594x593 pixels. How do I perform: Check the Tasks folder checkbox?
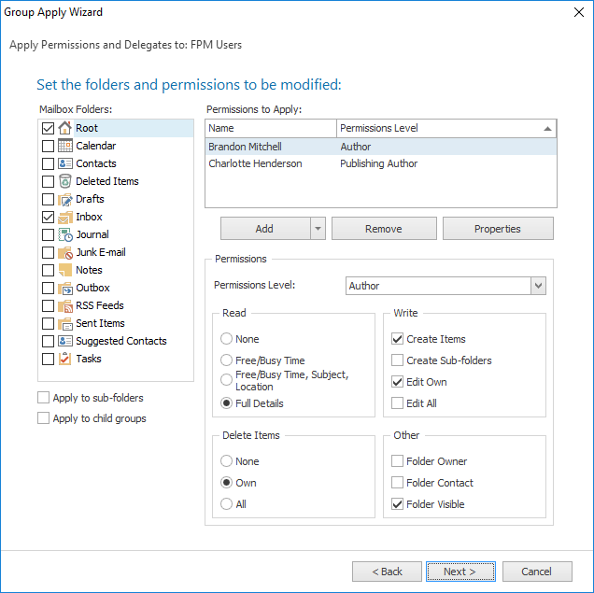(x=49, y=359)
